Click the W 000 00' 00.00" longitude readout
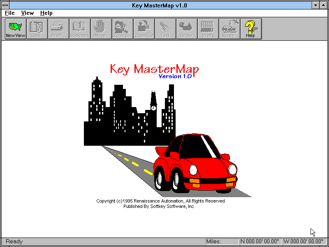The height and width of the screenshot is (247, 329). 304,241
